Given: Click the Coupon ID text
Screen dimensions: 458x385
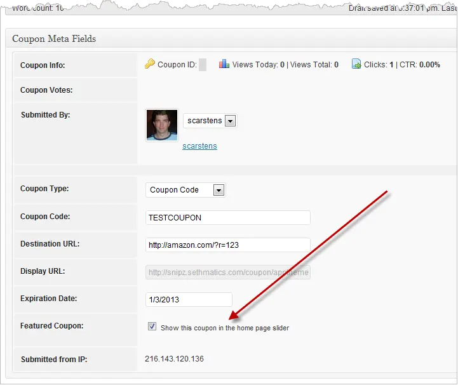Looking at the screenshot, I should [177, 65].
